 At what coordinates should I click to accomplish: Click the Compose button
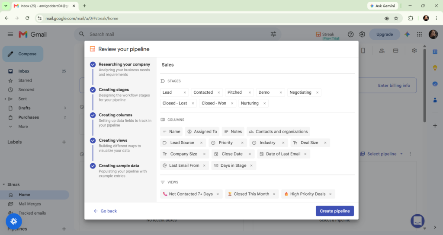coord(23,54)
